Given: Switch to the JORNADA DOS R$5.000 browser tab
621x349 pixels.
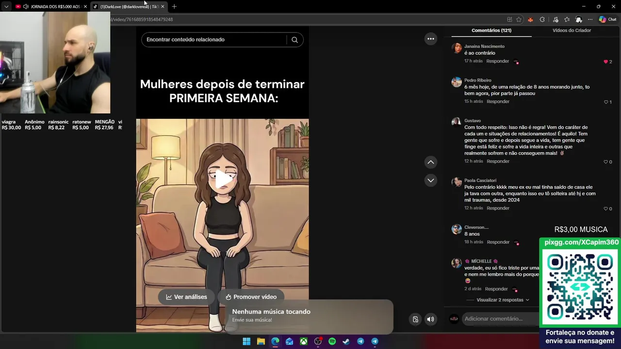Looking at the screenshot, I should pos(51,6).
